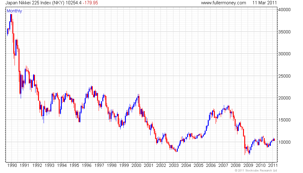Screen dimensions: 303x173
Task: Click the 1990 year label
Action: click(x=12, y=165)
